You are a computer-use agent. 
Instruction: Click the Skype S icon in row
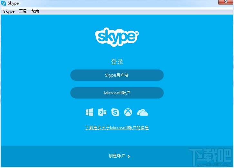115,112
